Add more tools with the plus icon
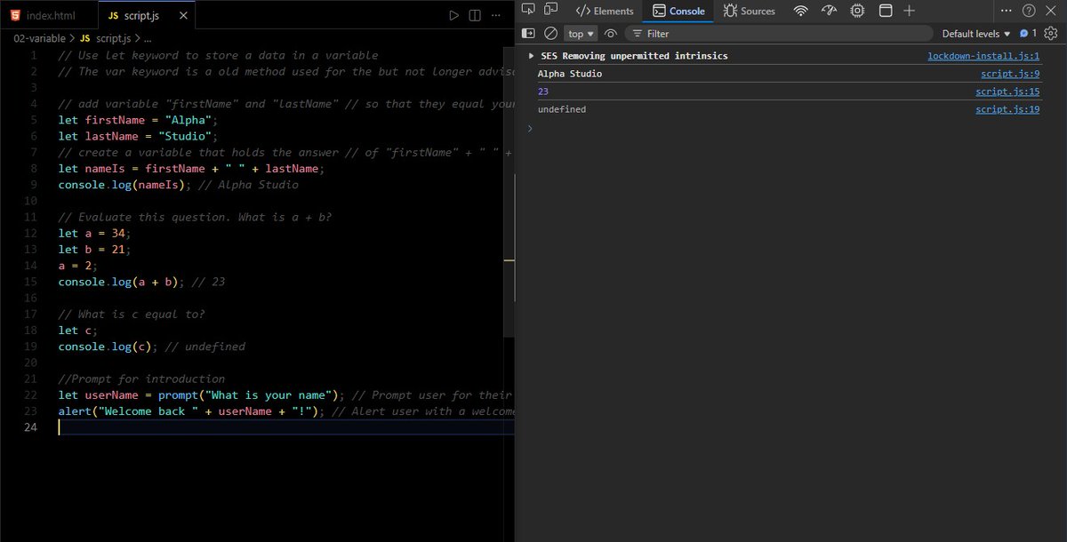Screen dimensions: 1067x542 909,11
